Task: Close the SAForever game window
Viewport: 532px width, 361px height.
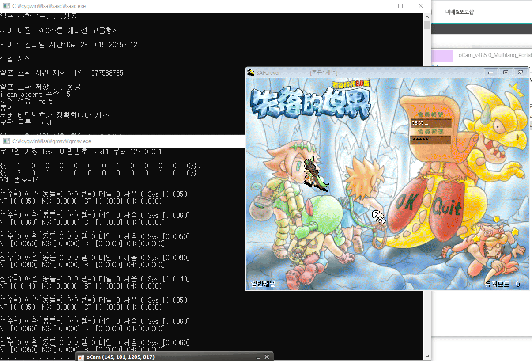Action: pyautogui.click(x=521, y=72)
